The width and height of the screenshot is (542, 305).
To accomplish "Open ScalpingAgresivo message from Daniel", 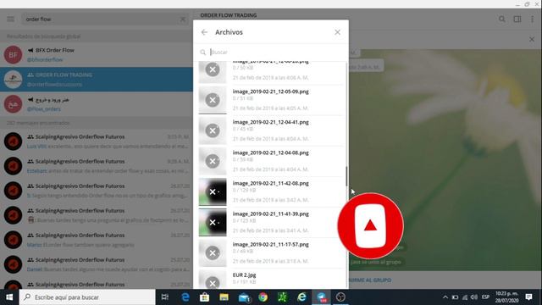I will coord(97,264).
